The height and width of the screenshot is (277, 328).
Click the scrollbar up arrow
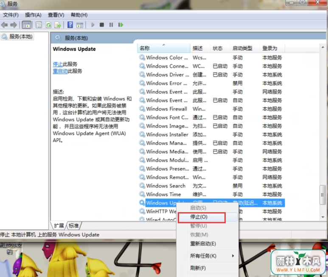point(323,47)
